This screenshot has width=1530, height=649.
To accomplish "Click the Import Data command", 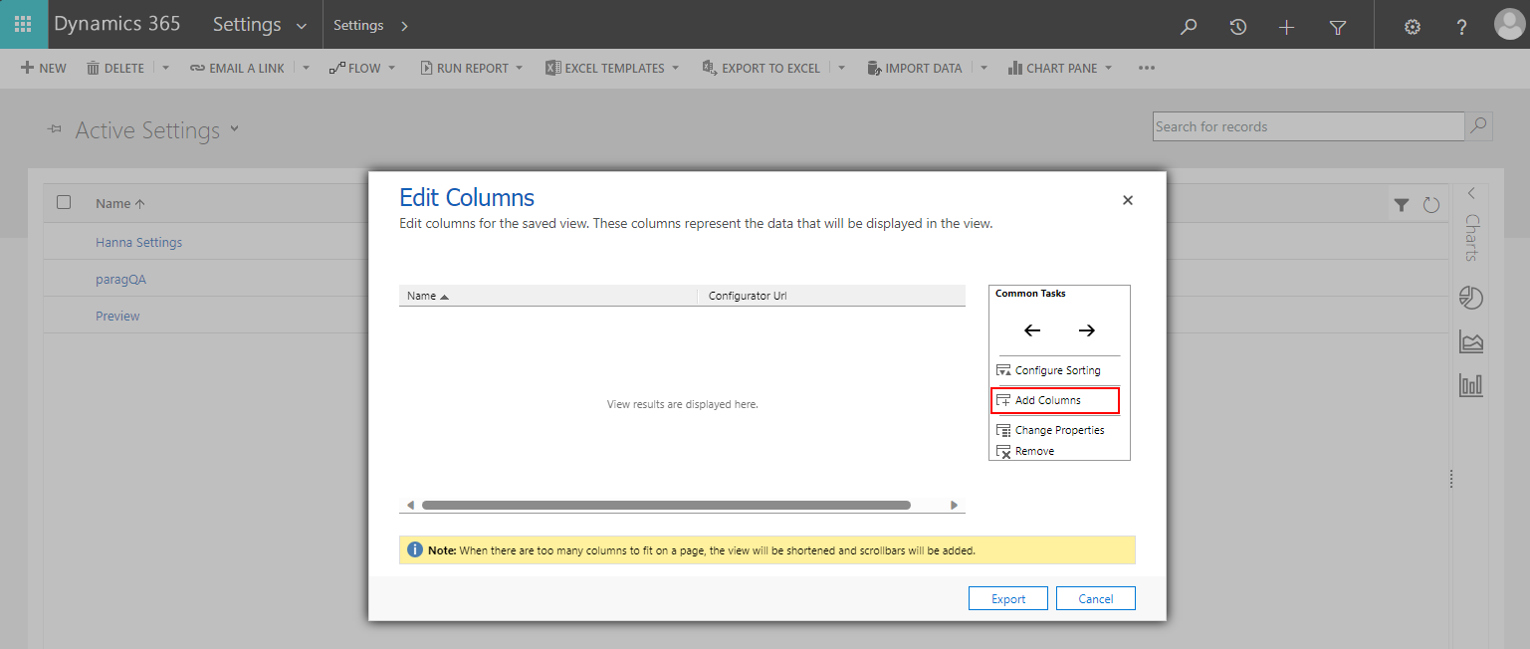I will [914, 69].
